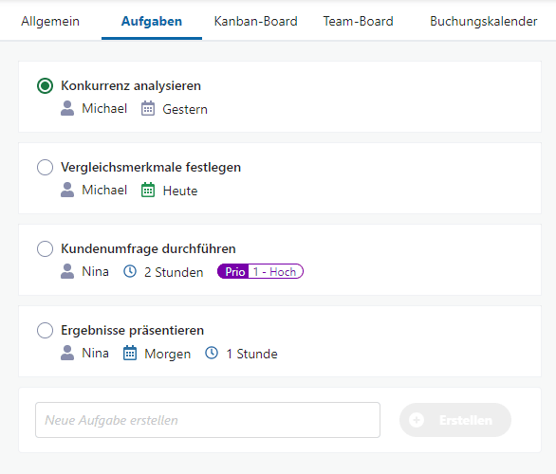Open the Team-Board tab
Screen dimensions: 556x474
click(358, 21)
